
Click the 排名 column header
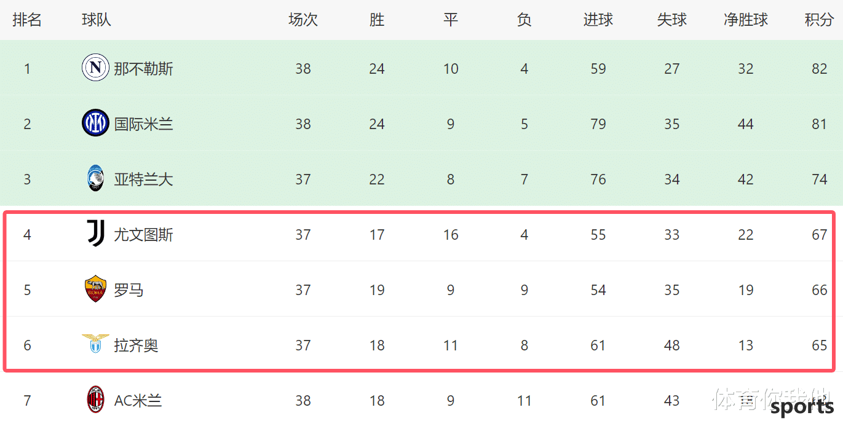(x=27, y=20)
